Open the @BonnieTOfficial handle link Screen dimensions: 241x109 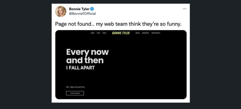82,14
